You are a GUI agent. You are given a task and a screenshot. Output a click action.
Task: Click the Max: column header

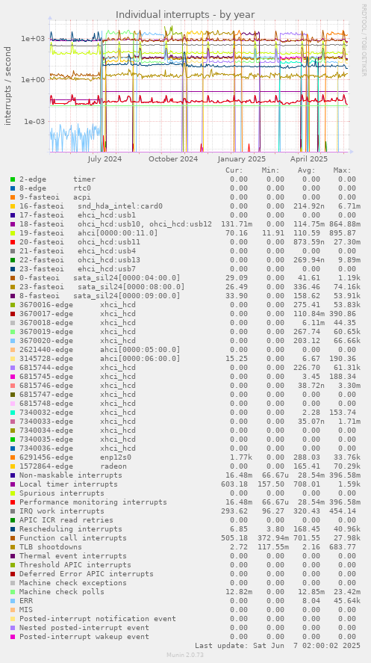tap(343, 170)
